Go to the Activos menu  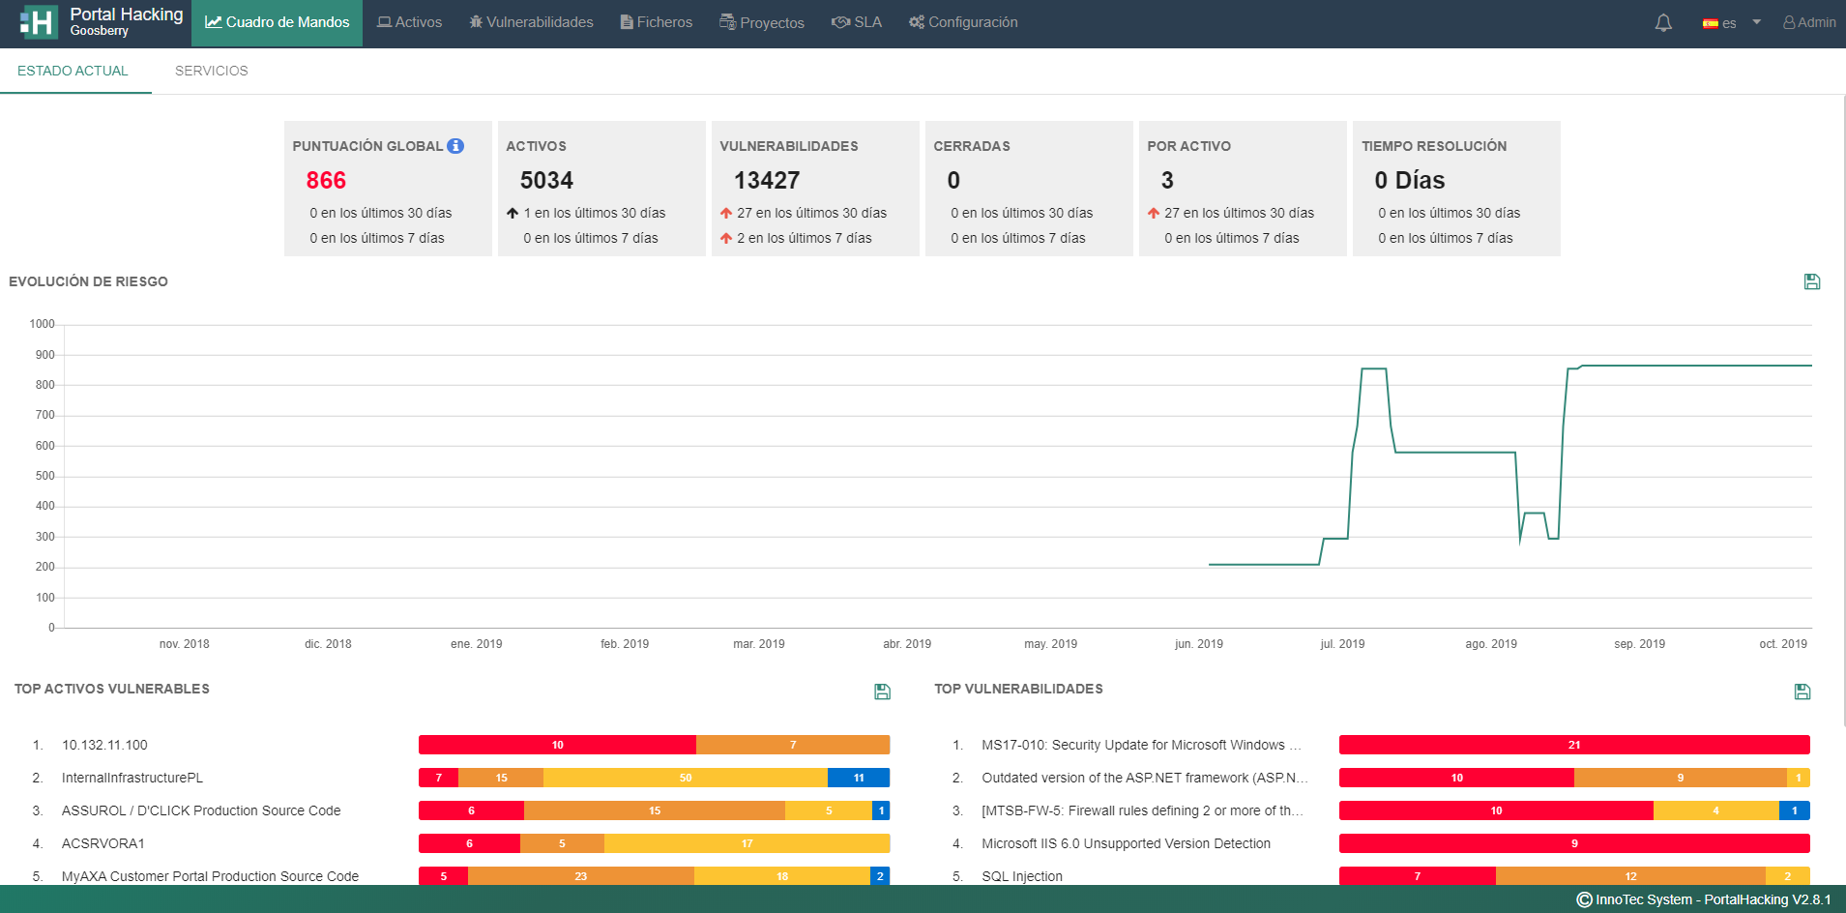[409, 22]
